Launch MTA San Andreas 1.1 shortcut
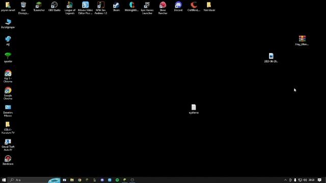Viewport: 326px width, 183px height. tap(101, 8)
